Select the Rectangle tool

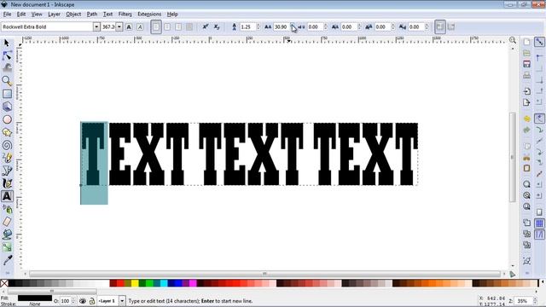(x=7, y=94)
